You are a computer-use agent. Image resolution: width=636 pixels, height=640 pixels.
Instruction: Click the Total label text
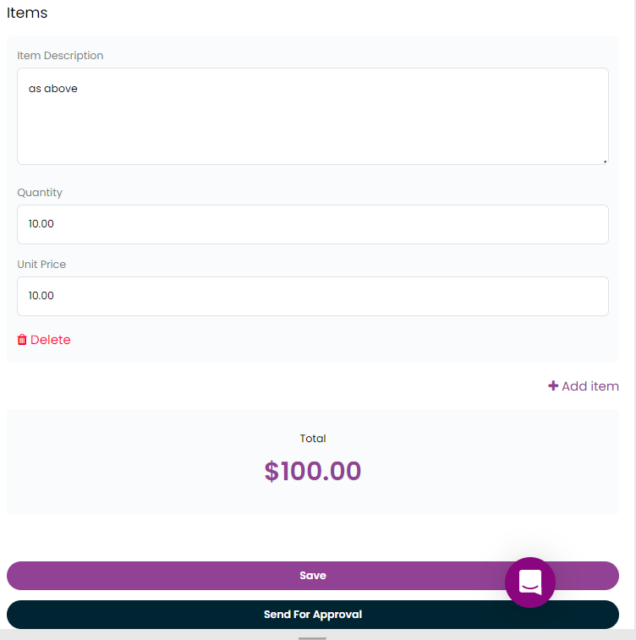[x=313, y=439]
